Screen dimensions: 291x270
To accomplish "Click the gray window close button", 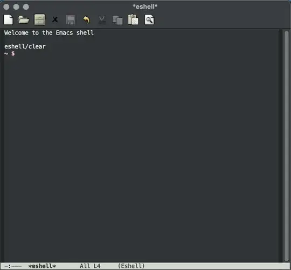I will click(6, 7).
